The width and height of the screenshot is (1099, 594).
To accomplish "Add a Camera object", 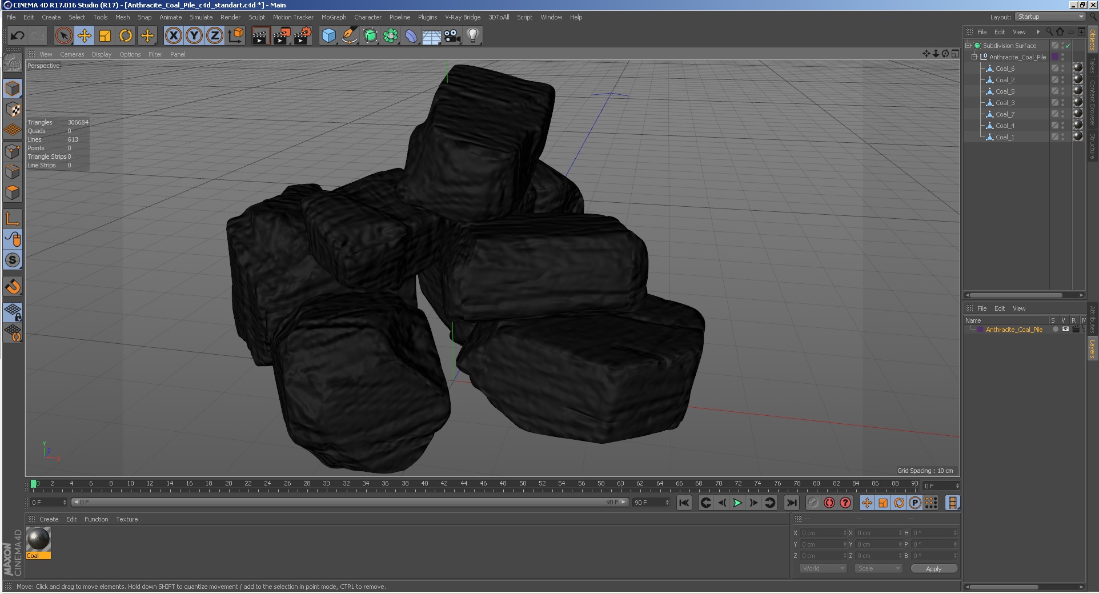I will [452, 36].
